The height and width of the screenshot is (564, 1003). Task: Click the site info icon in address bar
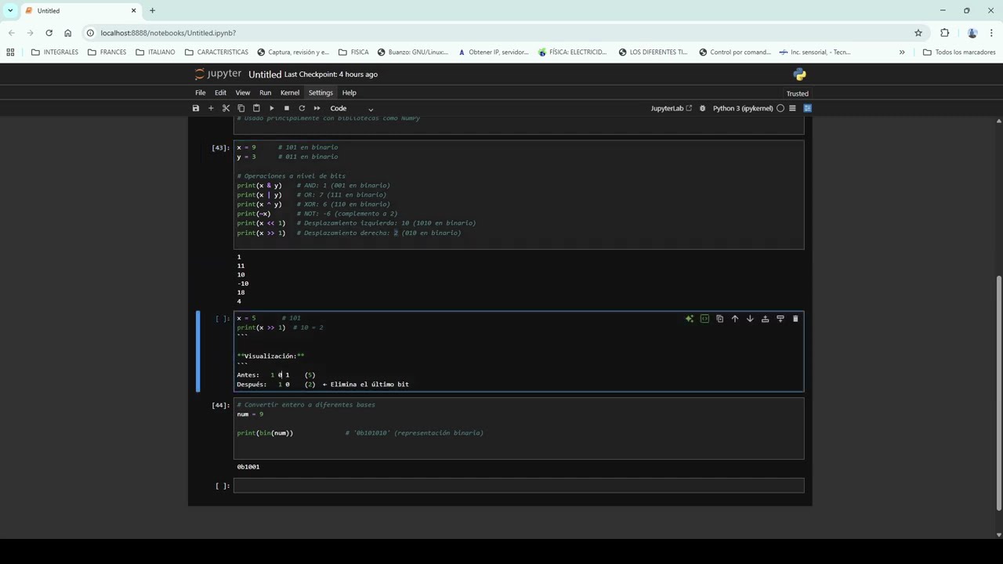pyautogui.click(x=91, y=33)
